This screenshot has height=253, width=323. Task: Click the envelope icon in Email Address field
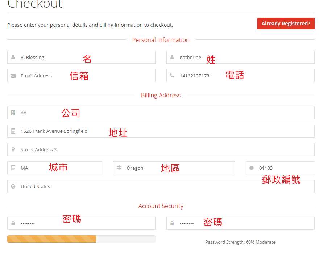[13, 76]
